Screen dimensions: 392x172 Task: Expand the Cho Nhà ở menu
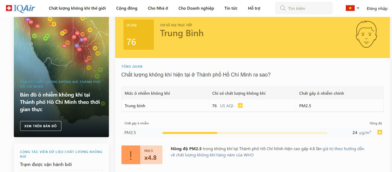[158, 8]
